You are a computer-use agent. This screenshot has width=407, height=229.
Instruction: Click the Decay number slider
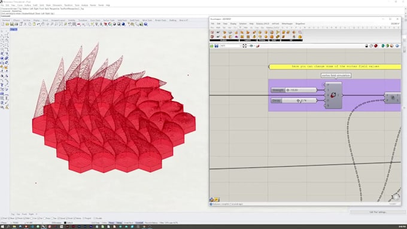click(294, 100)
